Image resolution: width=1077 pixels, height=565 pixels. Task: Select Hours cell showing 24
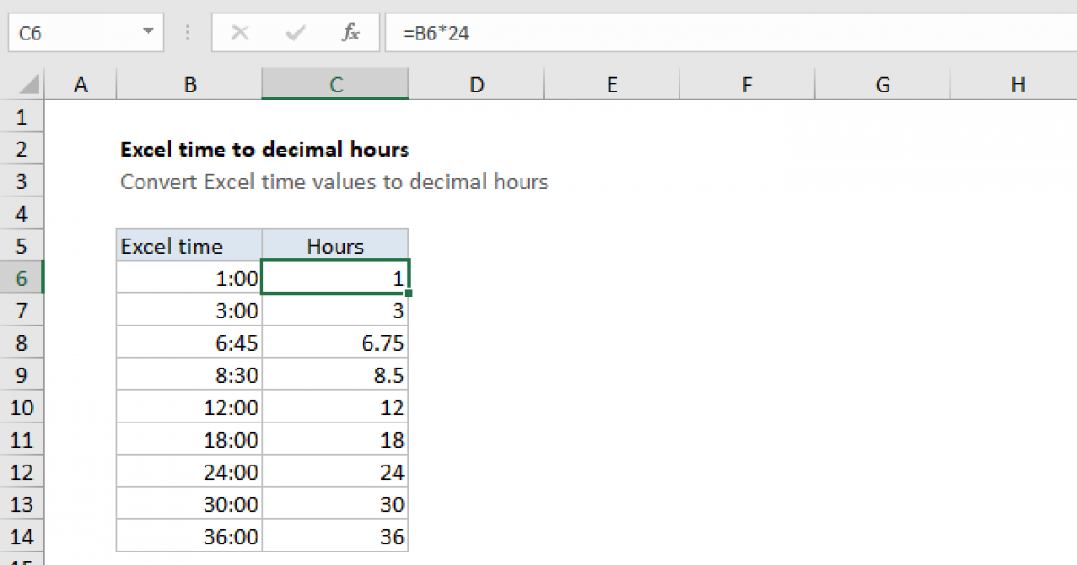[x=336, y=472]
